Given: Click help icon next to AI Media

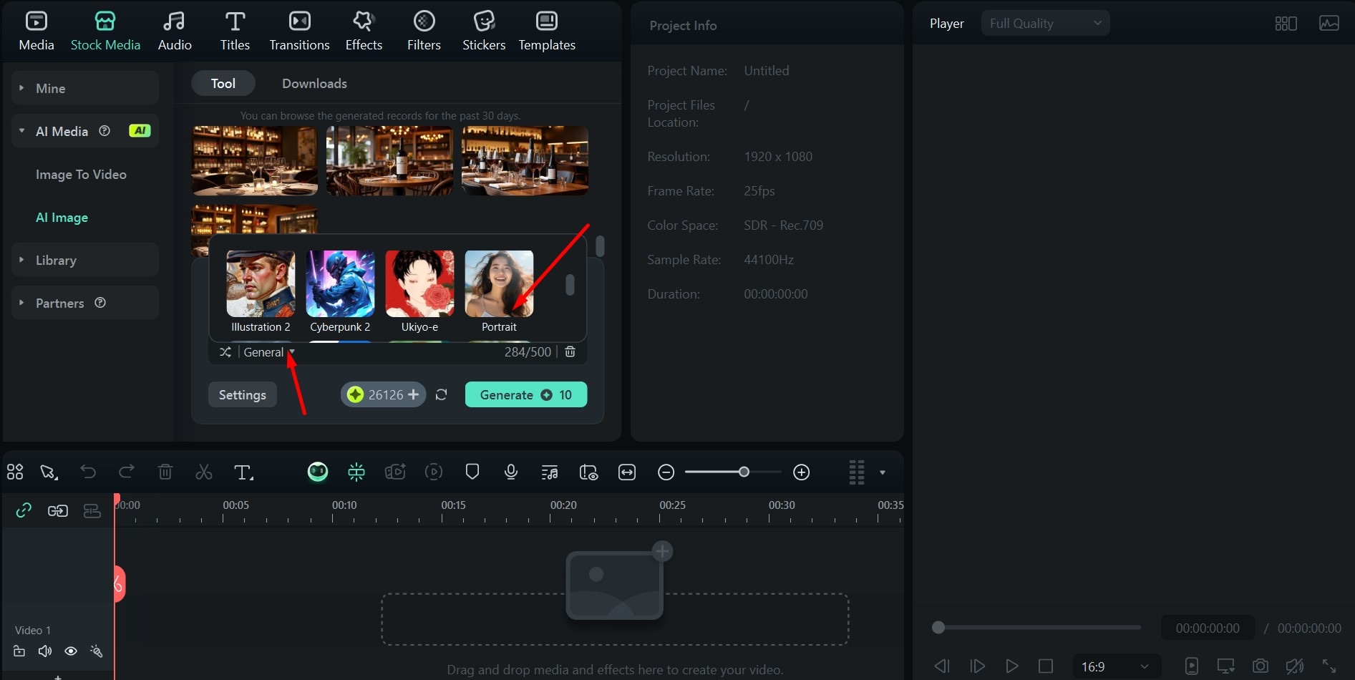Looking at the screenshot, I should (x=105, y=131).
